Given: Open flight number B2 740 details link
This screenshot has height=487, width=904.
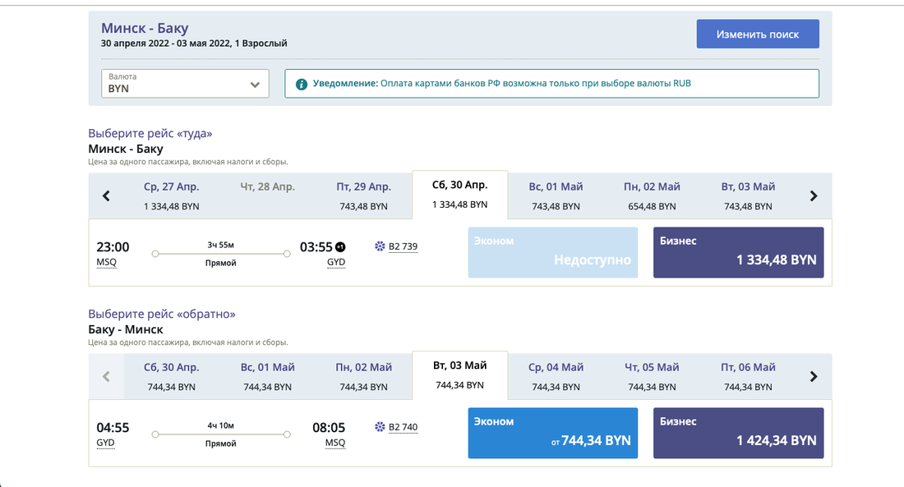Looking at the screenshot, I should coord(403,427).
